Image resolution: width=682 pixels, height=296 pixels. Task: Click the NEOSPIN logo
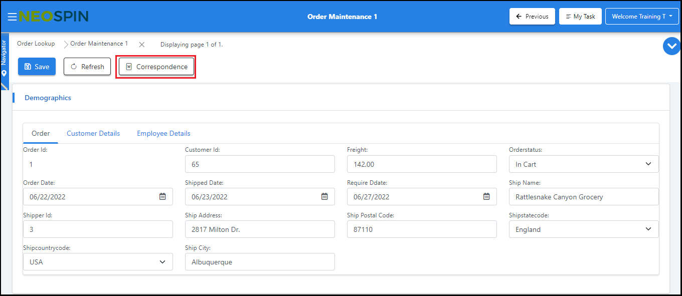click(54, 17)
